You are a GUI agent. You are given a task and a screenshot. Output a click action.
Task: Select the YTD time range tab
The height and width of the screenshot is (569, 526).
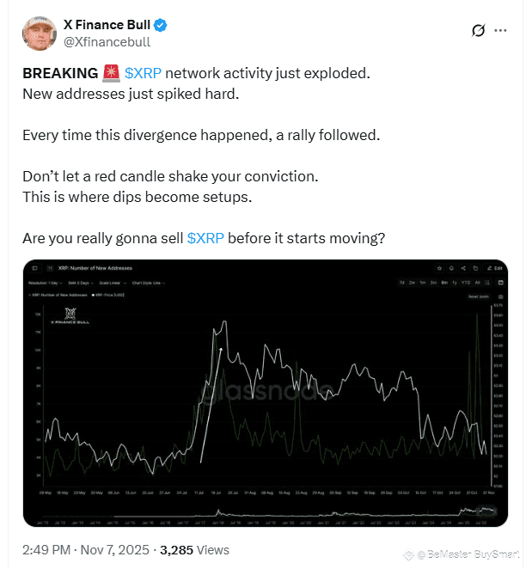tap(466, 282)
